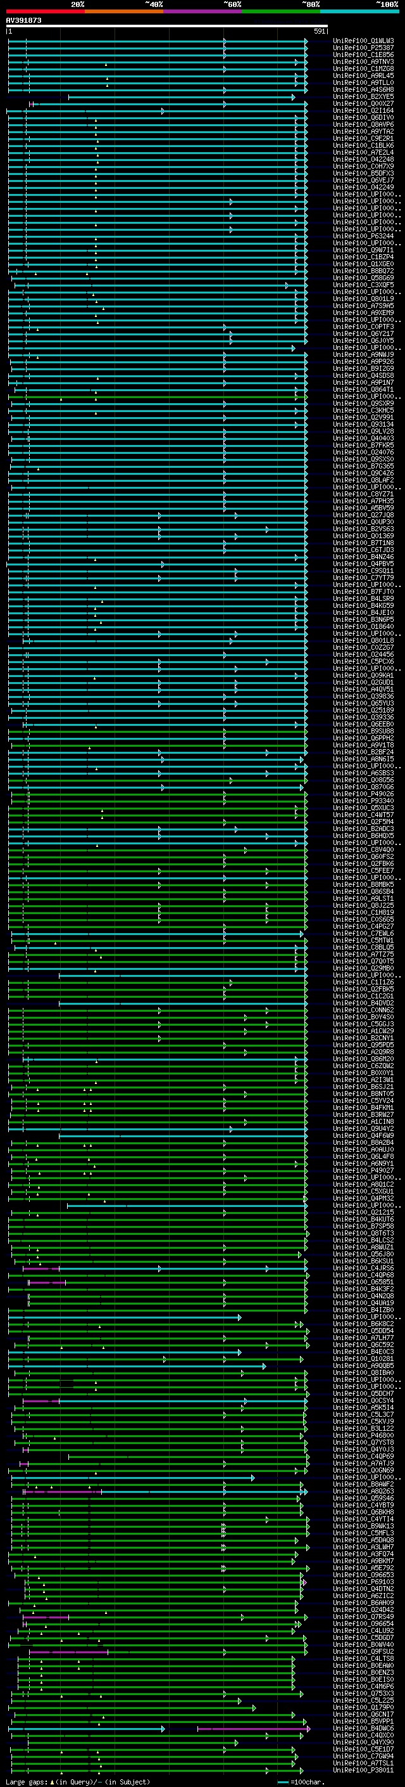The image size is (405, 1787).
Task: Open the UniRef100_P25387 subject entry
Action: click(x=363, y=48)
